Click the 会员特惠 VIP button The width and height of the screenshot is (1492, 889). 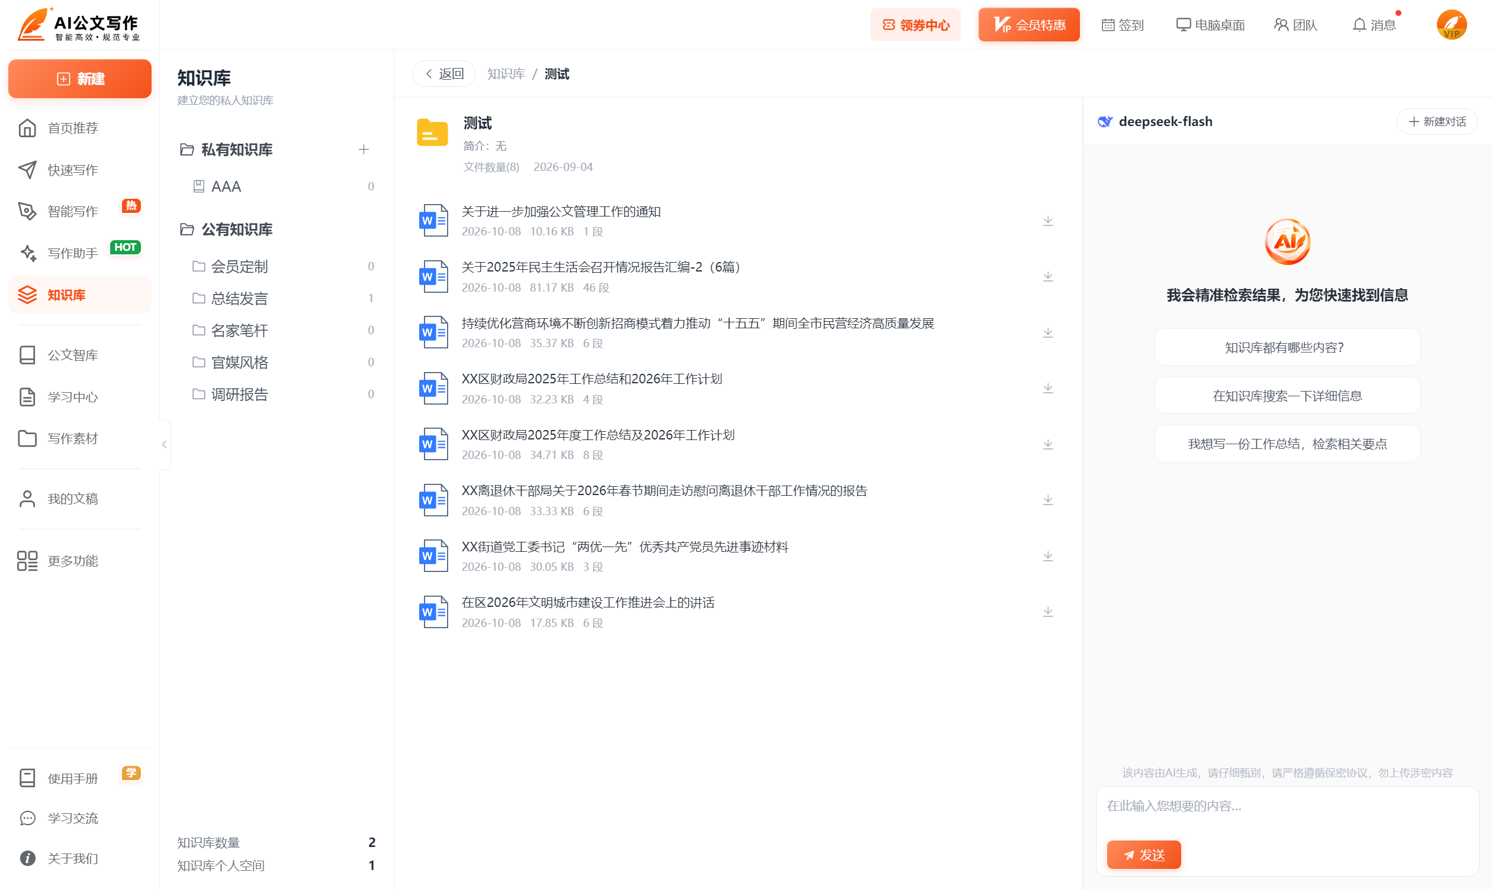coord(1029,25)
